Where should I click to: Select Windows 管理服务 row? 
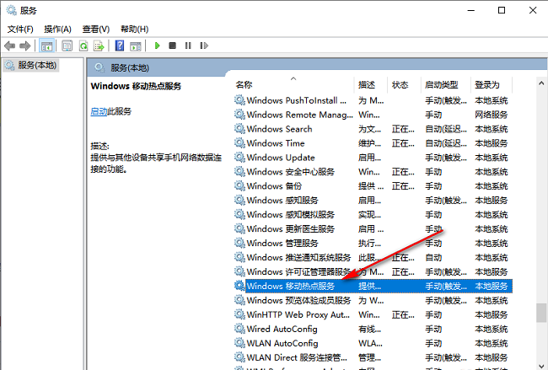(x=373, y=244)
